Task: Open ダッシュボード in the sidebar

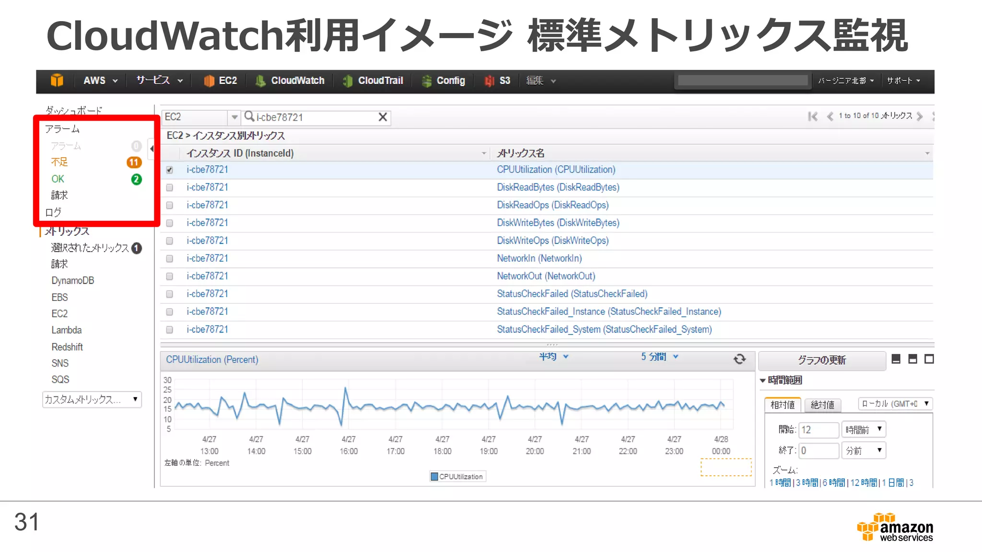Action: pos(74,110)
